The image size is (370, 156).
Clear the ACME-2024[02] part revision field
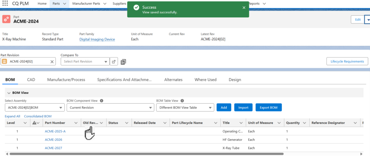(x=52, y=62)
